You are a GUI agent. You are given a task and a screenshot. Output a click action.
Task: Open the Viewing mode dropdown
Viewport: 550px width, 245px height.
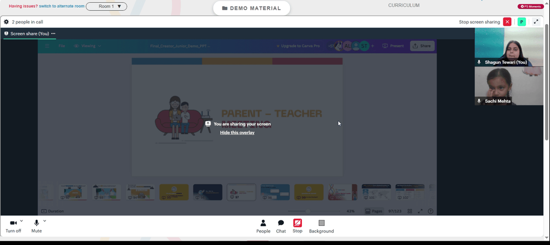(x=87, y=46)
